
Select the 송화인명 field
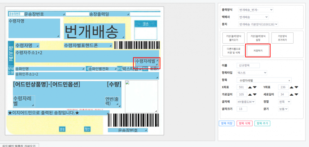(50, 69)
